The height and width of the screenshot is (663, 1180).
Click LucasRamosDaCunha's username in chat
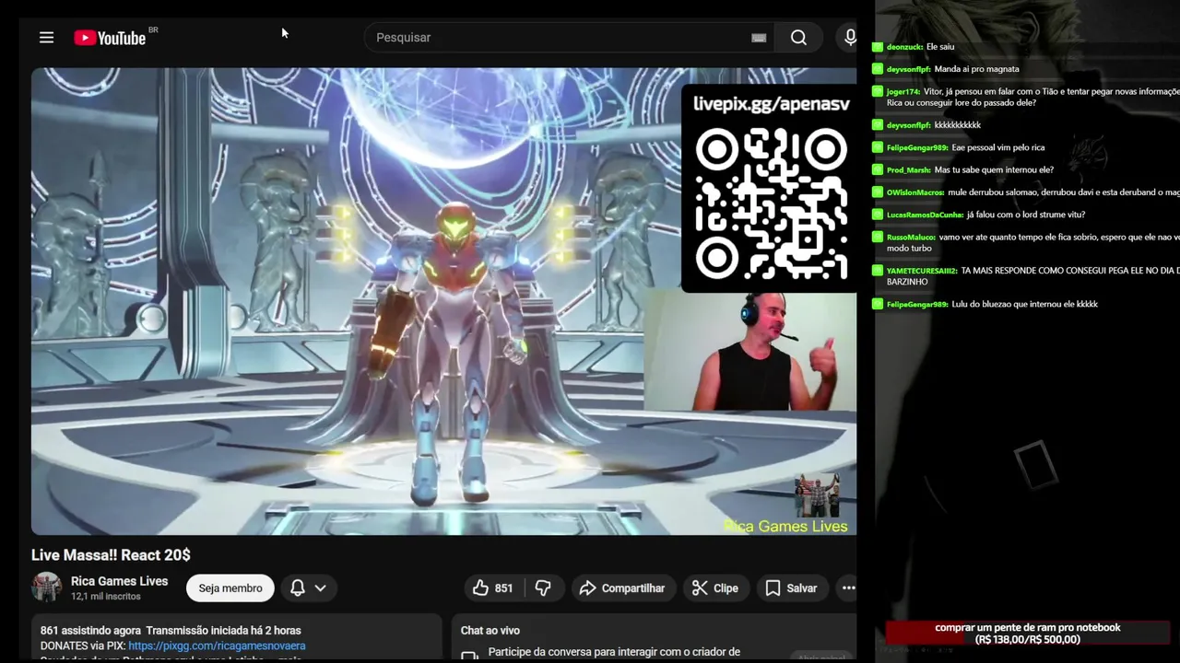(x=925, y=215)
